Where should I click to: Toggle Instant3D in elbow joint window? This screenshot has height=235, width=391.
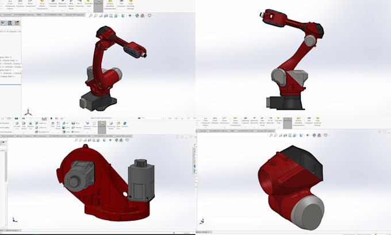click(x=287, y=123)
